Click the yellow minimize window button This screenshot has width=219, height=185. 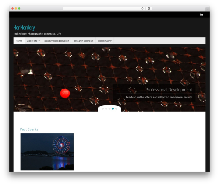[16, 8]
